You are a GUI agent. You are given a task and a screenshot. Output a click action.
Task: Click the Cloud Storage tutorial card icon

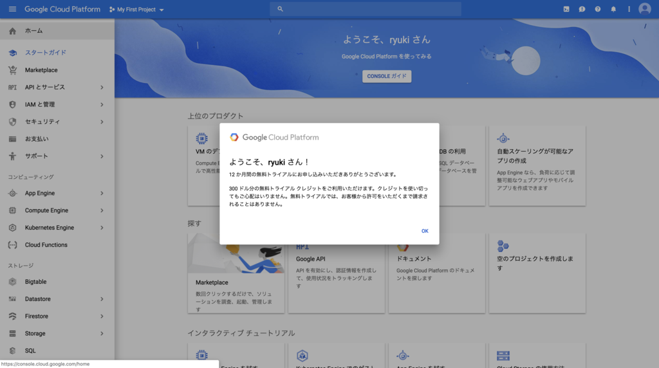click(x=503, y=356)
